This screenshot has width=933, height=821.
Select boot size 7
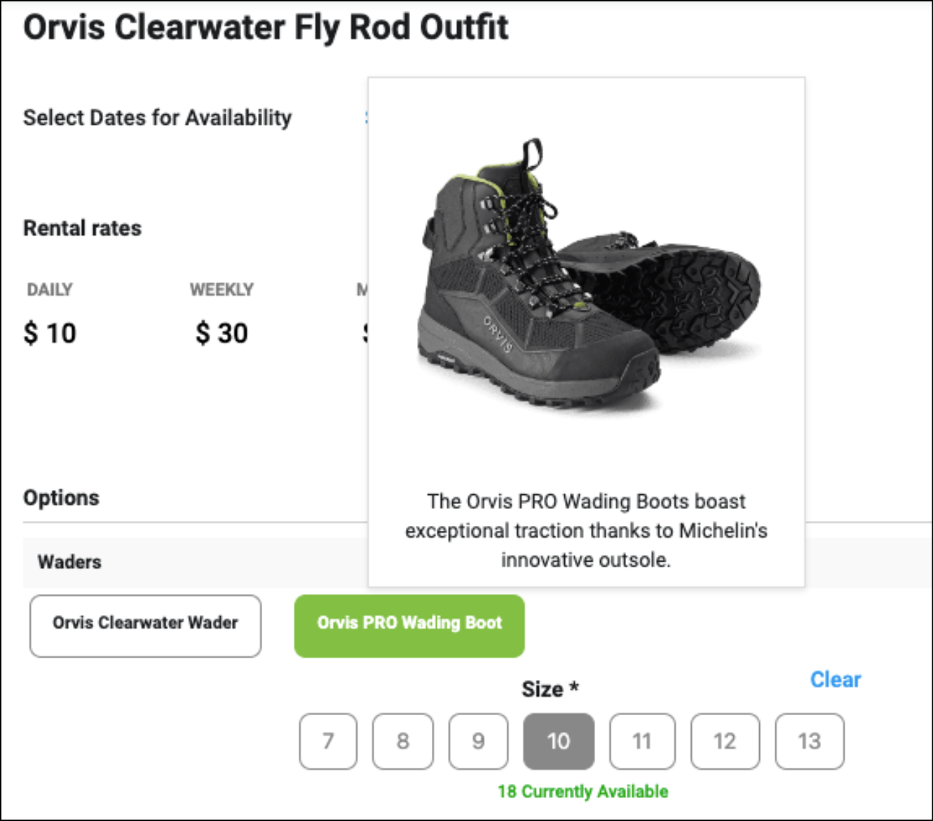tap(328, 741)
